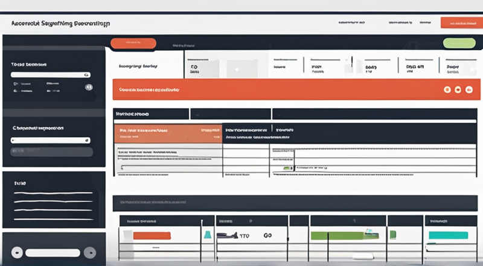Screen dimensions: 483x266
Task: Click the white pill bar between the sidebar round buttons
Action: (x=53, y=253)
